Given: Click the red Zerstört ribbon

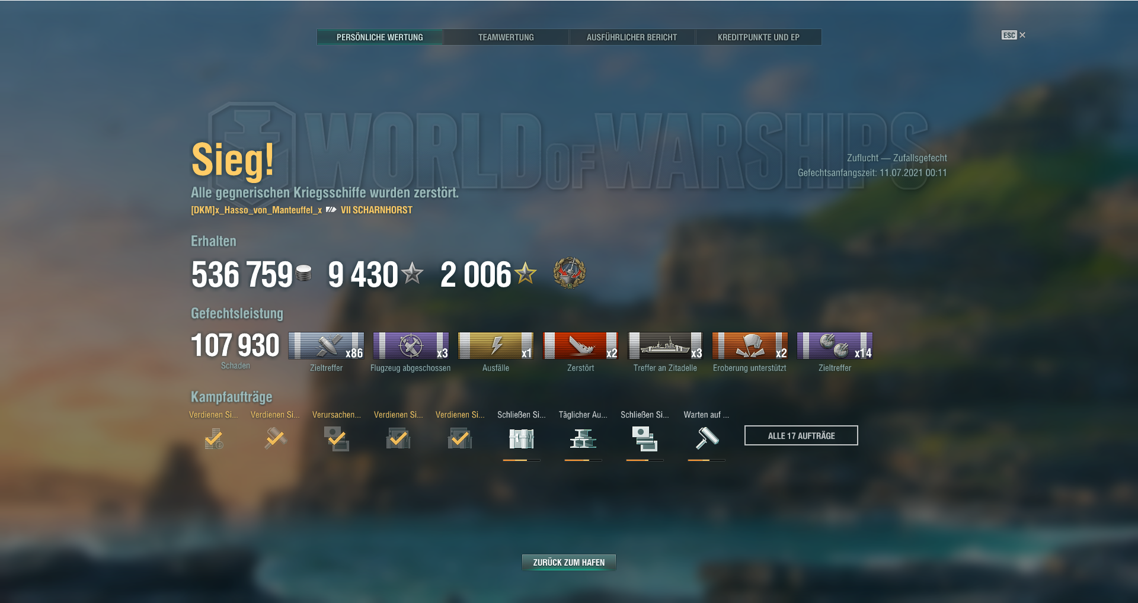Looking at the screenshot, I should [x=580, y=345].
